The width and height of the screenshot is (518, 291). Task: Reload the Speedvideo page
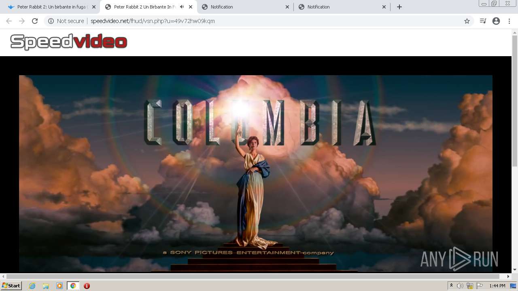tap(35, 21)
